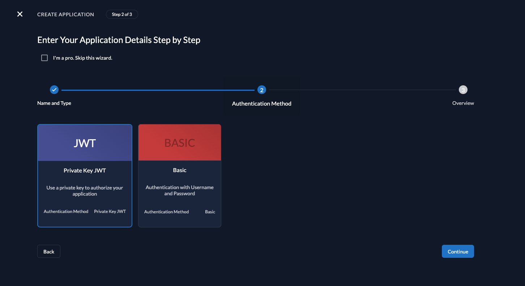
Task: Close the Create Application wizard
Action: click(x=20, y=14)
